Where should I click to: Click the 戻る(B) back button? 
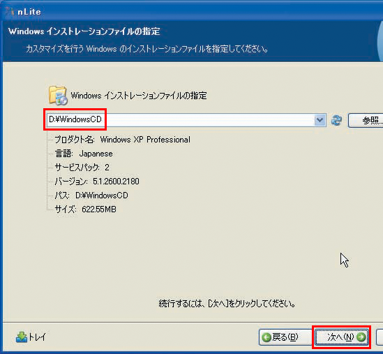(285, 337)
